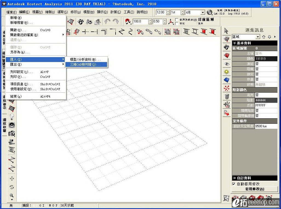Select the arrow pointer tool in right panel
The width and height of the screenshot is (281, 209).
(x=226, y=31)
